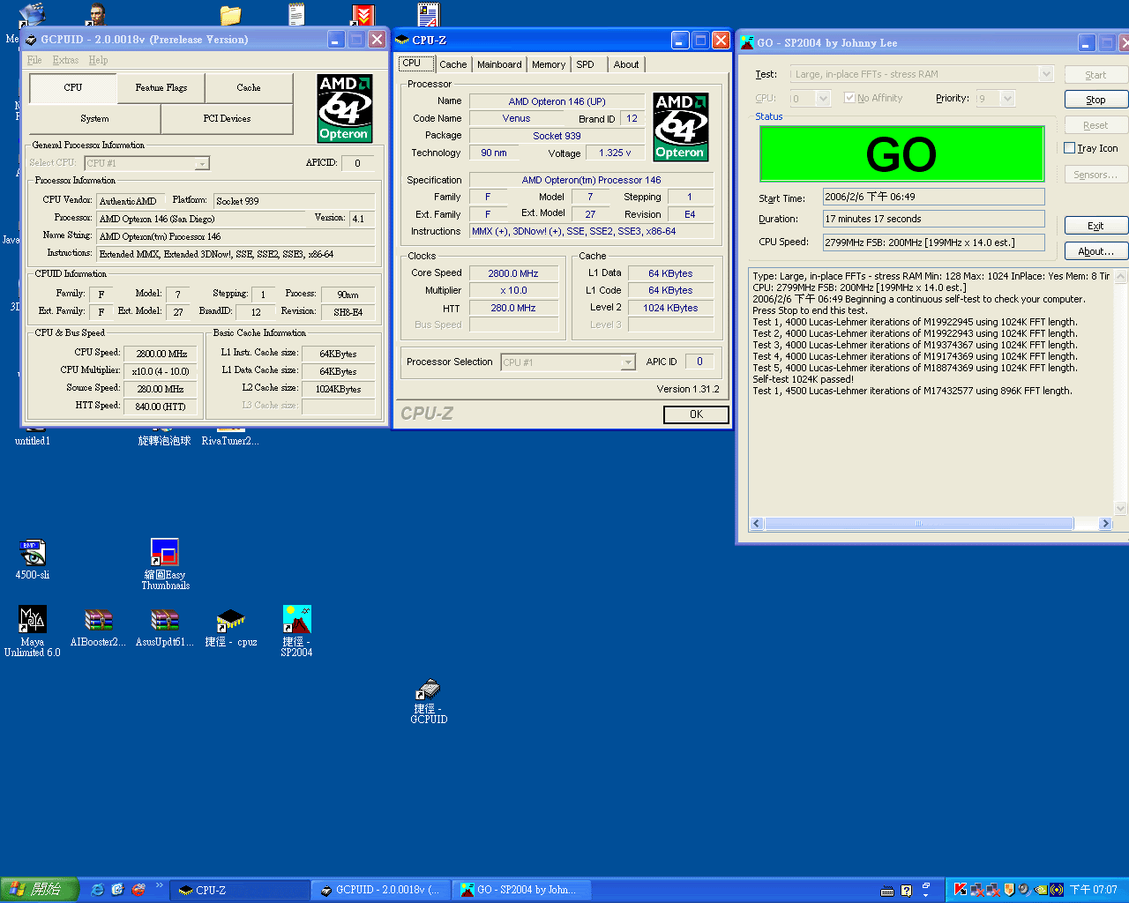
Task: Toggle the No Affinity checkbox
Action: 849,98
